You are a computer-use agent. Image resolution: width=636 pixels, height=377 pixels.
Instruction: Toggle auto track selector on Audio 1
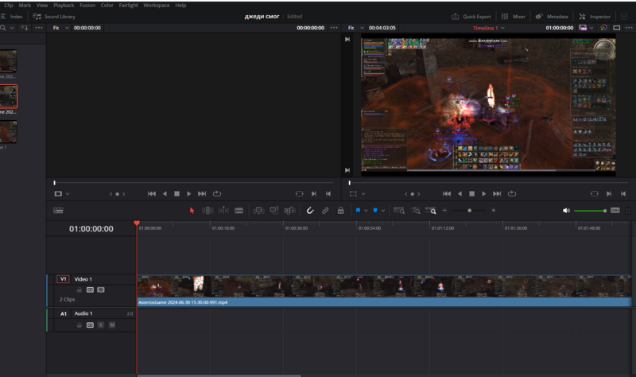click(x=90, y=325)
